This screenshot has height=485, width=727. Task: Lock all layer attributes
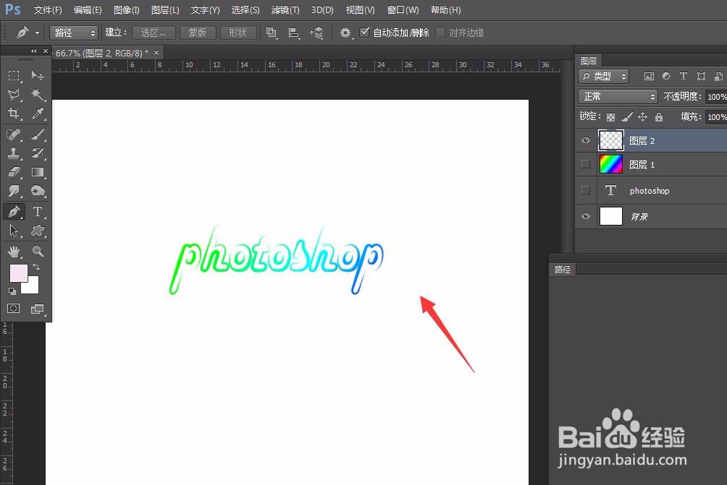click(659, 117)
